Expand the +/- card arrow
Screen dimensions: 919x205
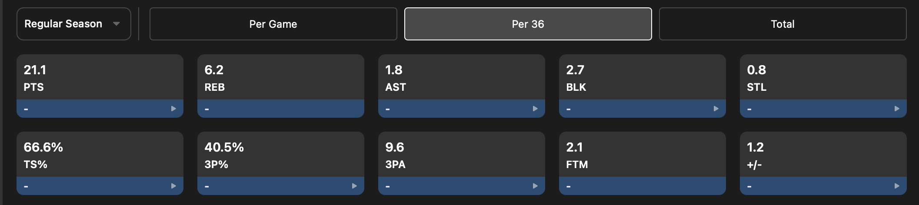pos(897,186)
